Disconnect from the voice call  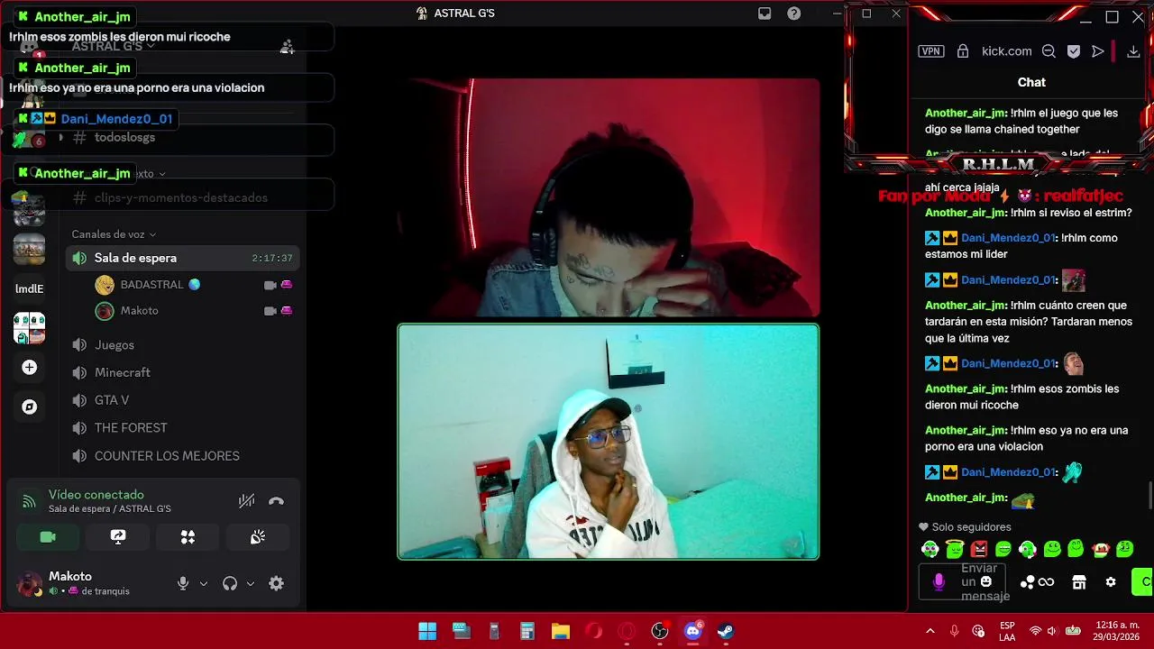277,501
